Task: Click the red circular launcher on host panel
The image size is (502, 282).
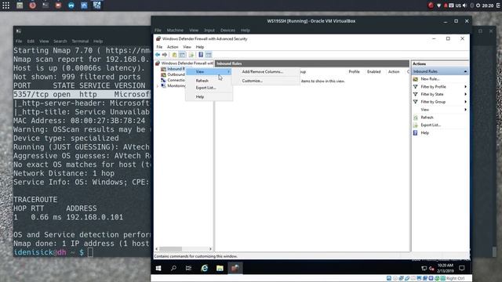Action: (33, 5)
